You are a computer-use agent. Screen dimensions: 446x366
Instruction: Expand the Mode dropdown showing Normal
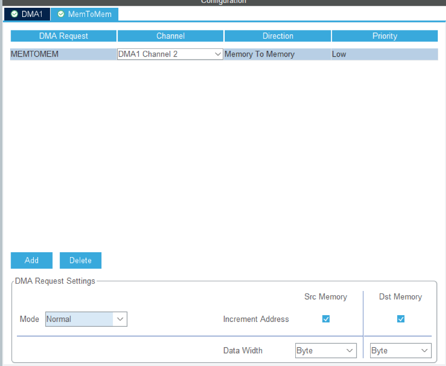click(x=86, y=319)
